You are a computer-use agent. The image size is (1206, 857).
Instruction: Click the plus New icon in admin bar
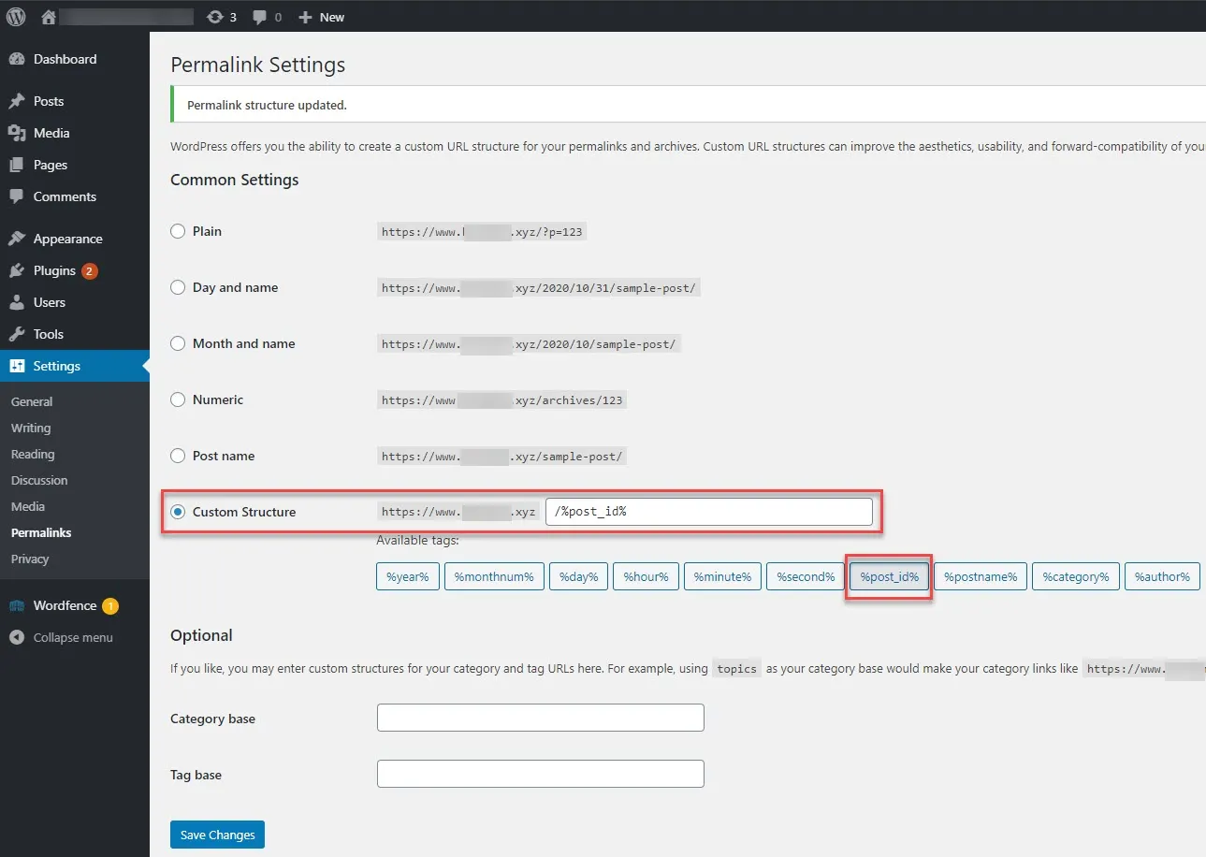(x=304, y=17)
